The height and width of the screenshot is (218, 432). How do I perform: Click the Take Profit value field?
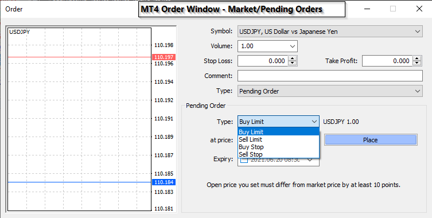[x=387, y=61]
